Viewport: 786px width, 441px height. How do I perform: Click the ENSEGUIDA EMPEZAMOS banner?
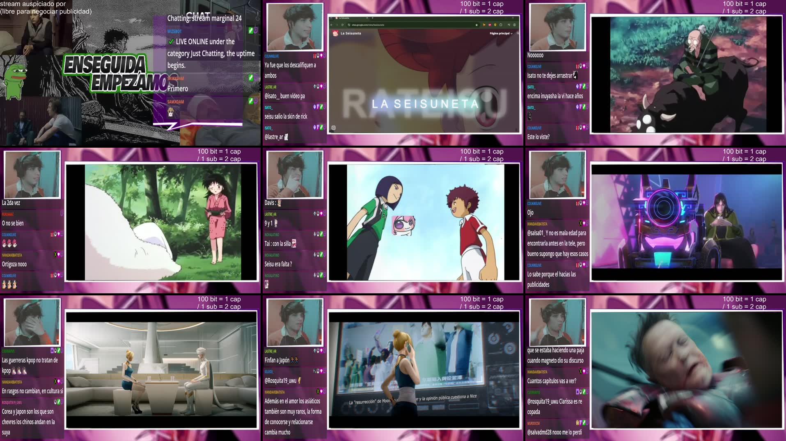(x=116, y=73)
